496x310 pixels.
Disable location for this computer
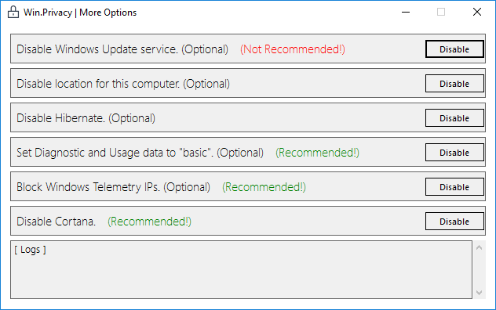[454, 83]
